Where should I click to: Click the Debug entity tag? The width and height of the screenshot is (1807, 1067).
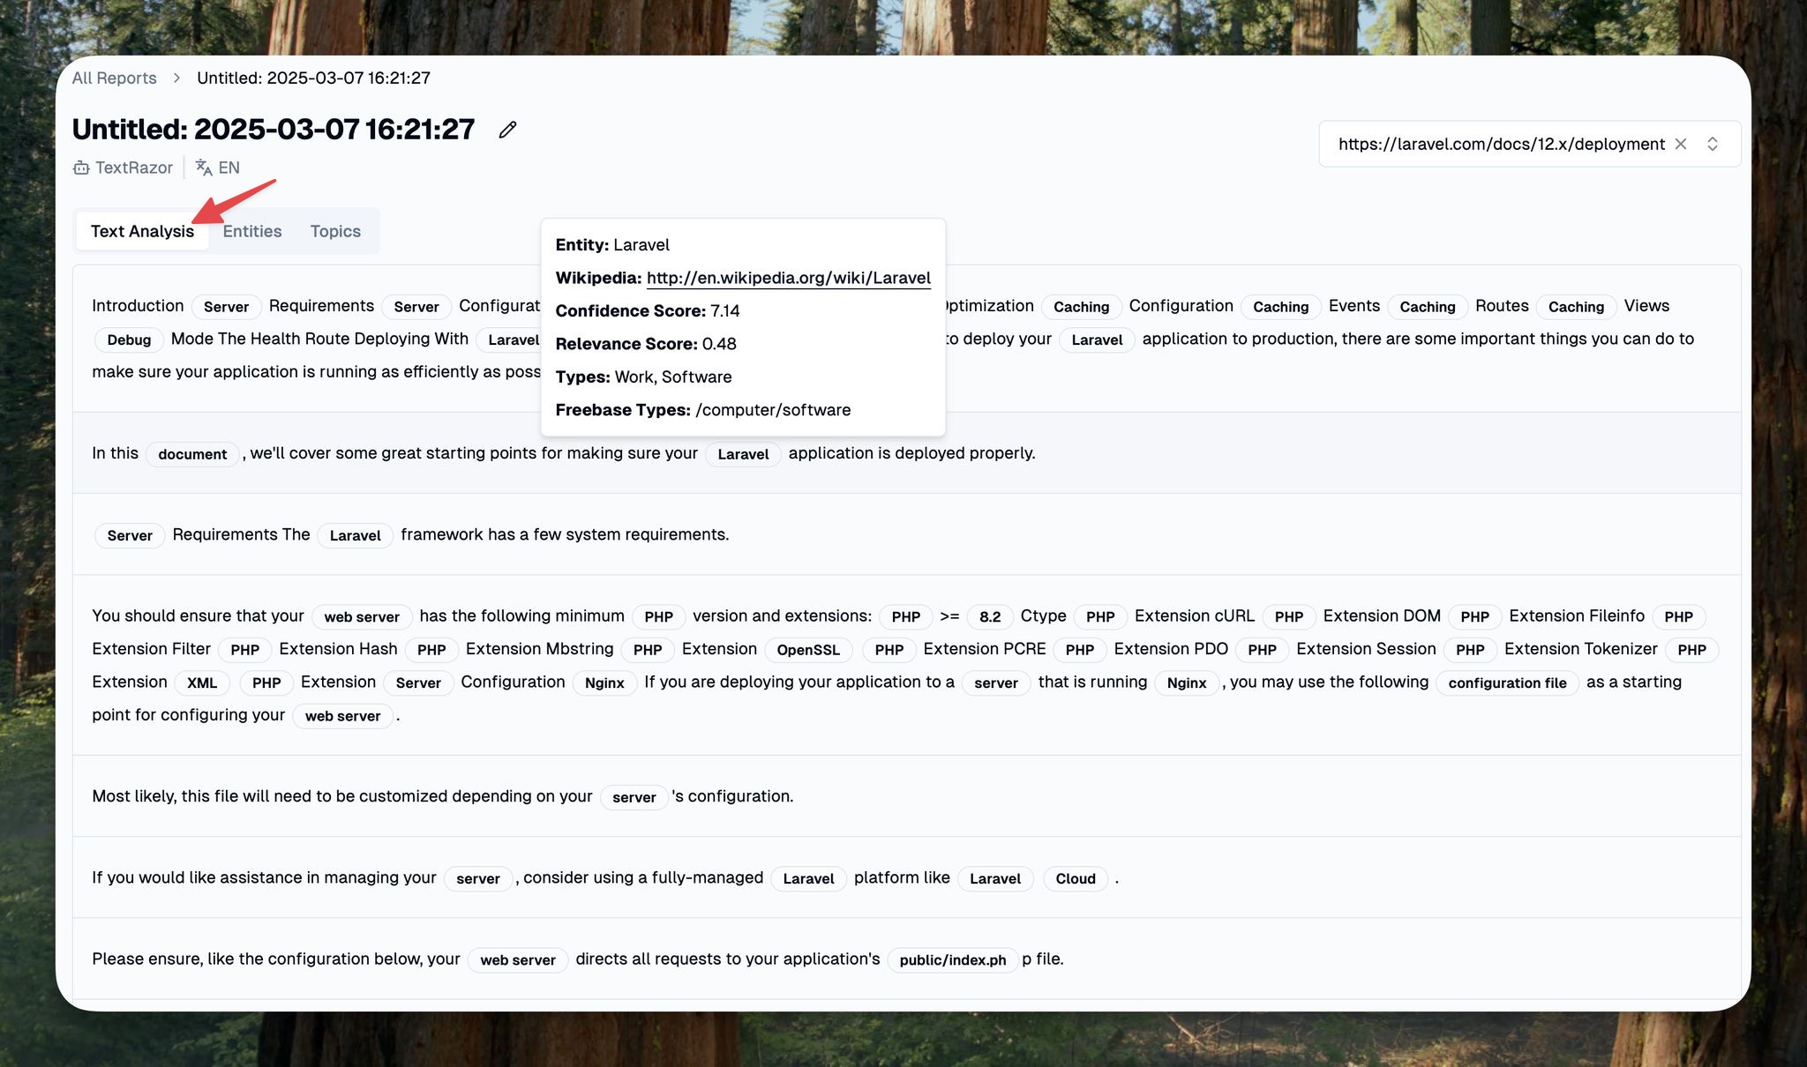tap(129, 339)
